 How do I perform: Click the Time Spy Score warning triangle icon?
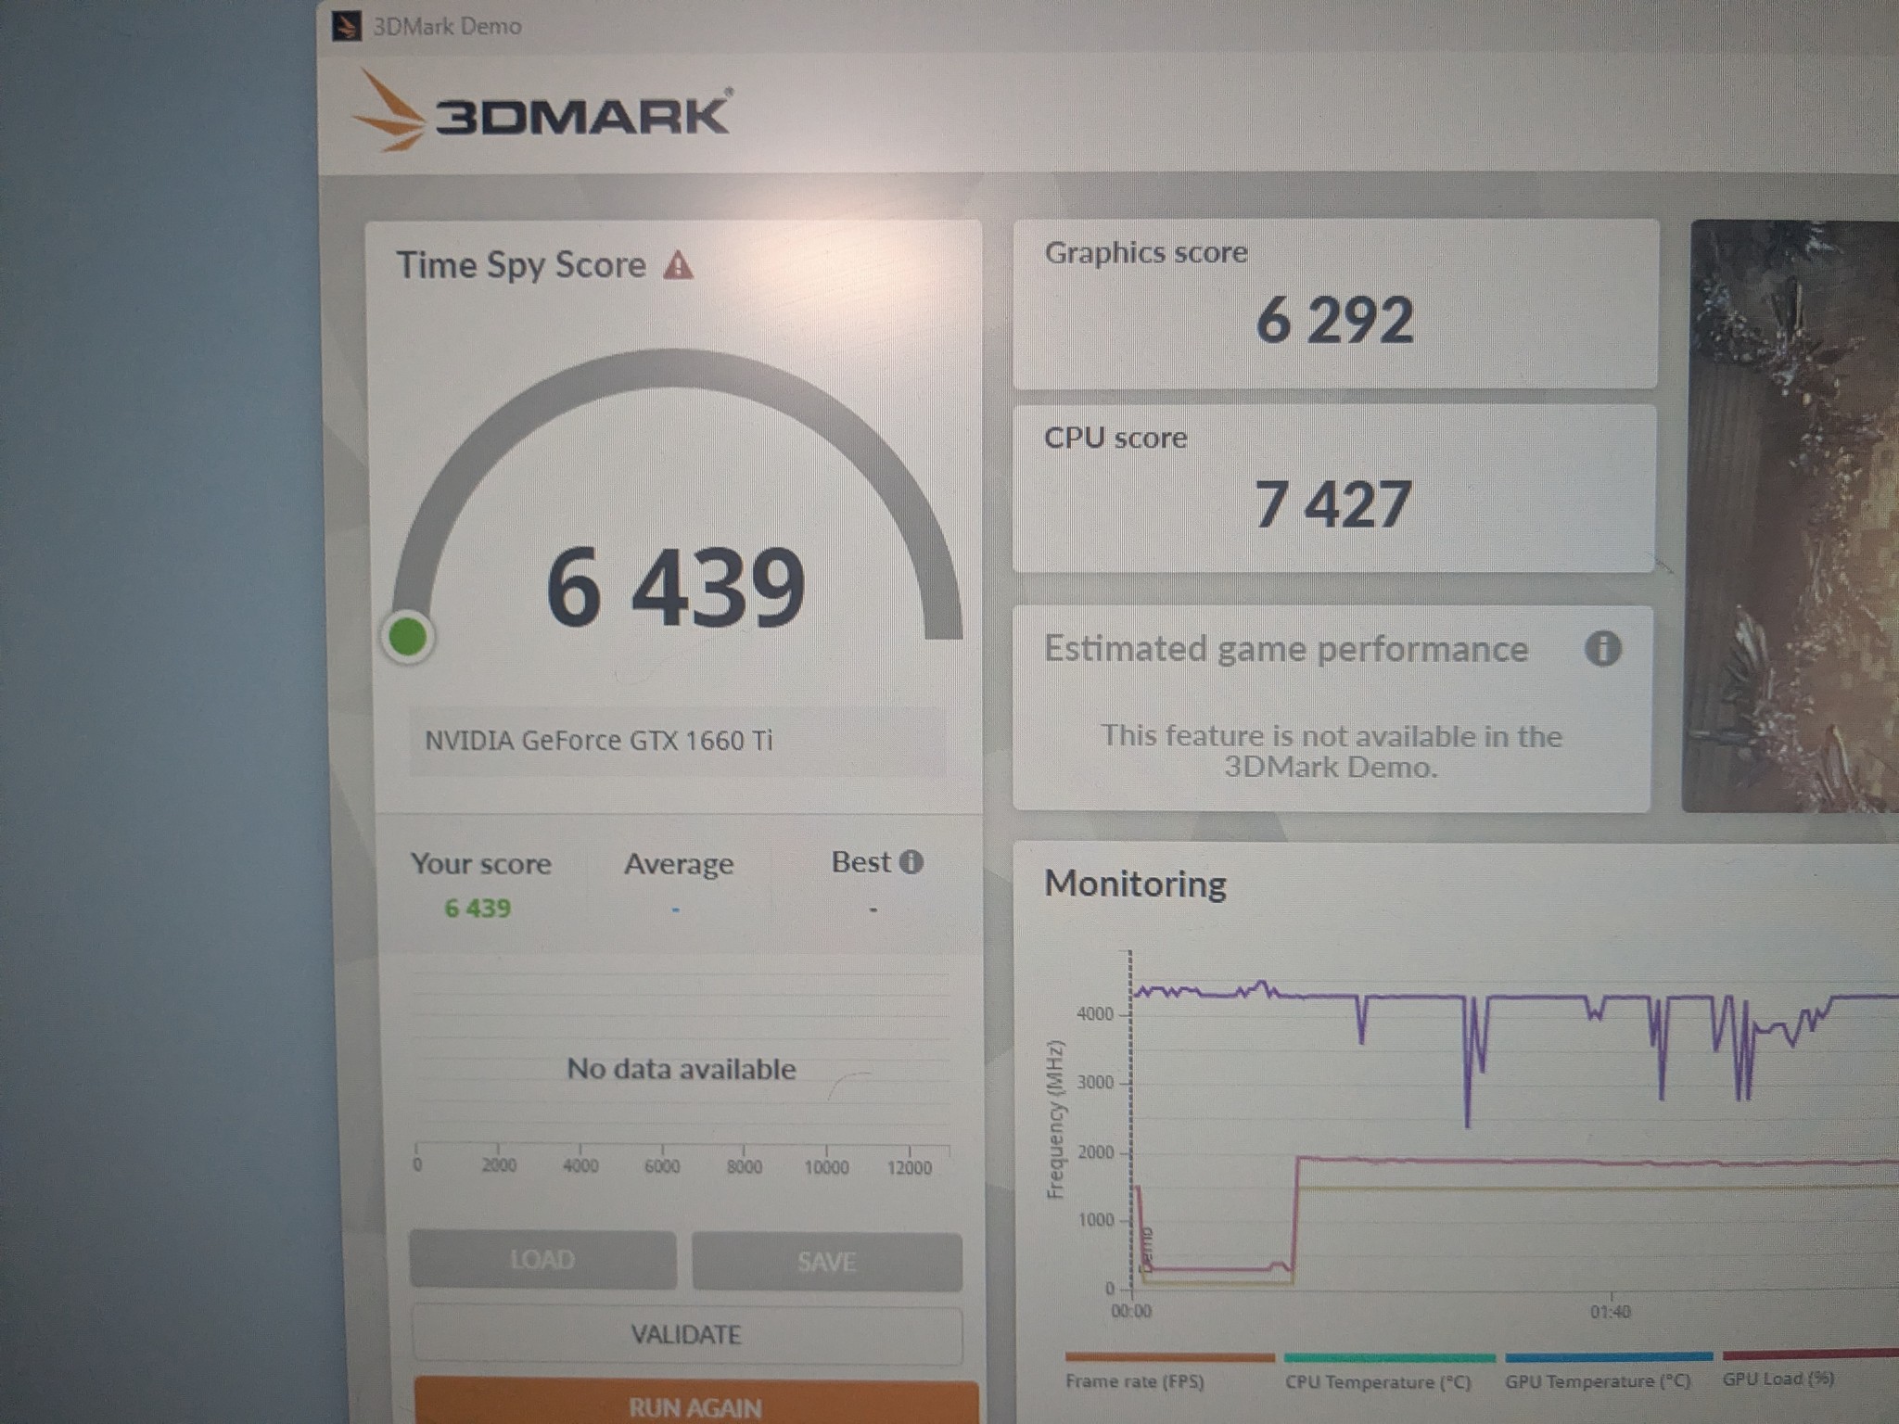coord(678,265)
